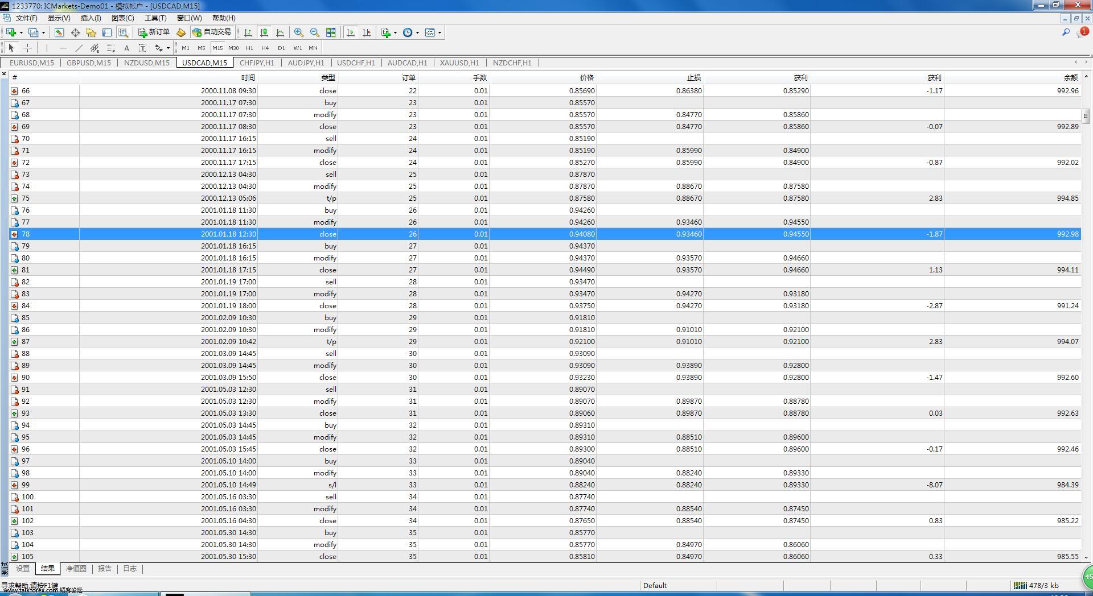Open the New Chart tool
1093x596 pixels.
pos(11,32)
